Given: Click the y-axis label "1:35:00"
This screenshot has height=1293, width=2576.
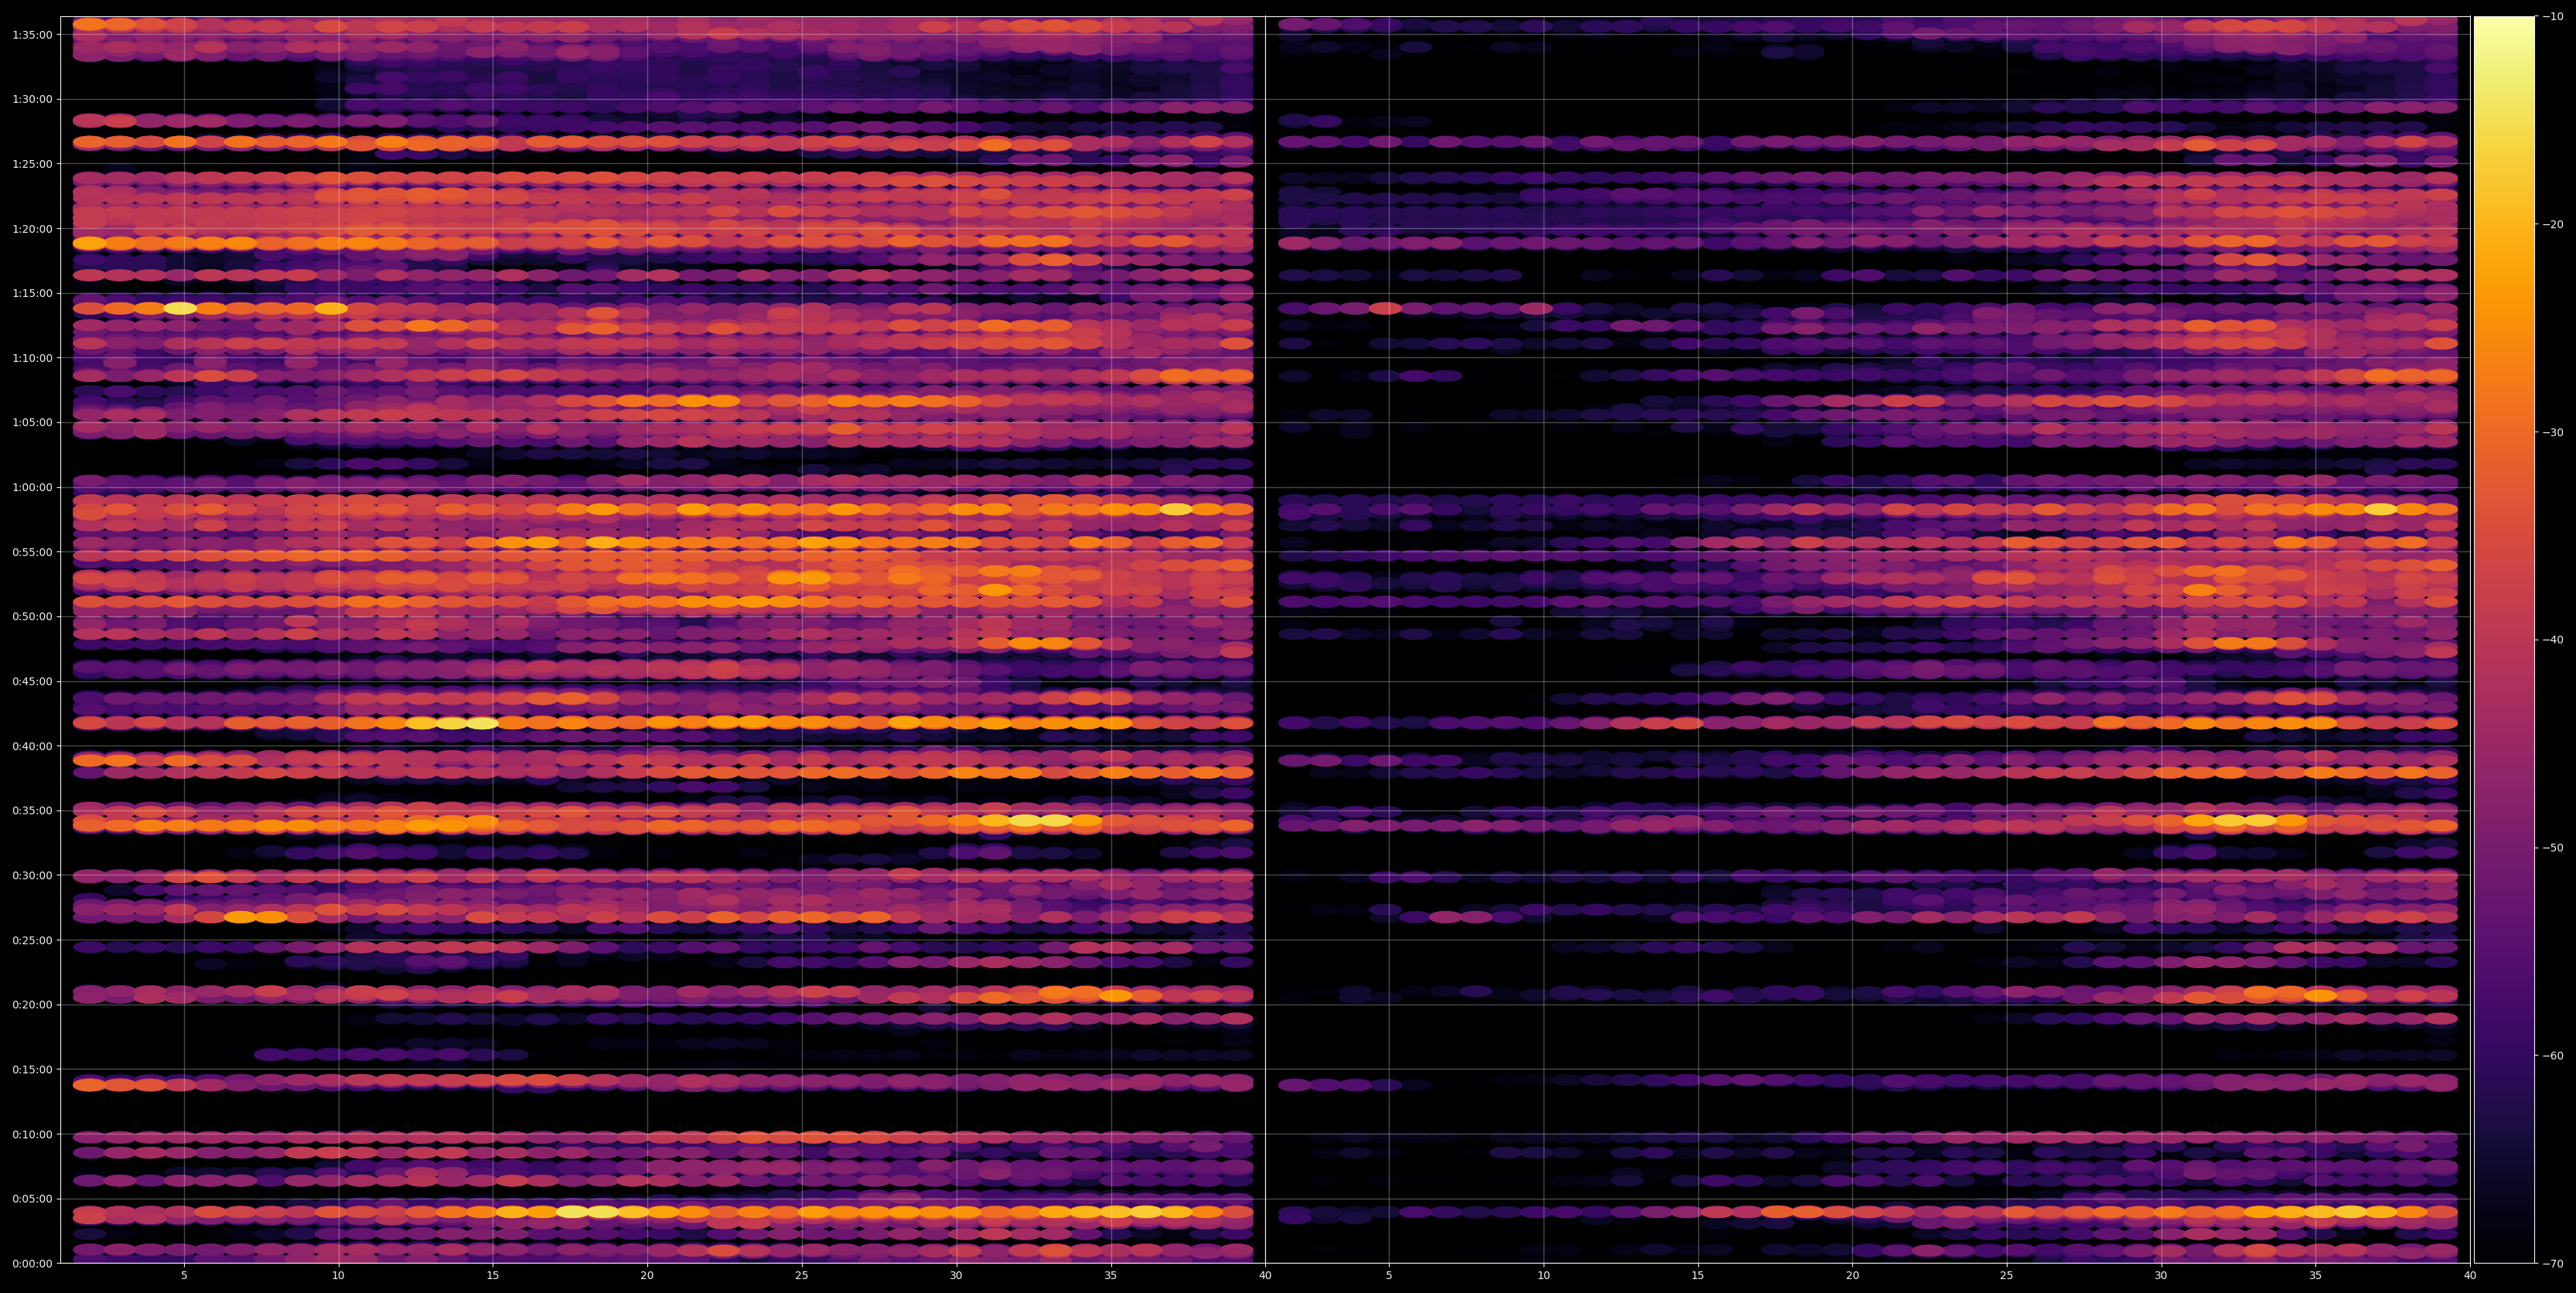Looking at the screenshot, I should (x=32, y=35).
